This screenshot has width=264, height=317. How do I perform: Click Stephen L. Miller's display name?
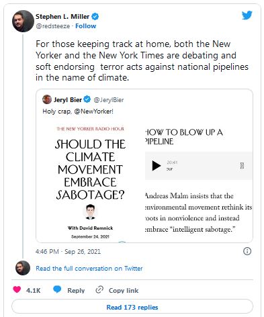point(62,17)
